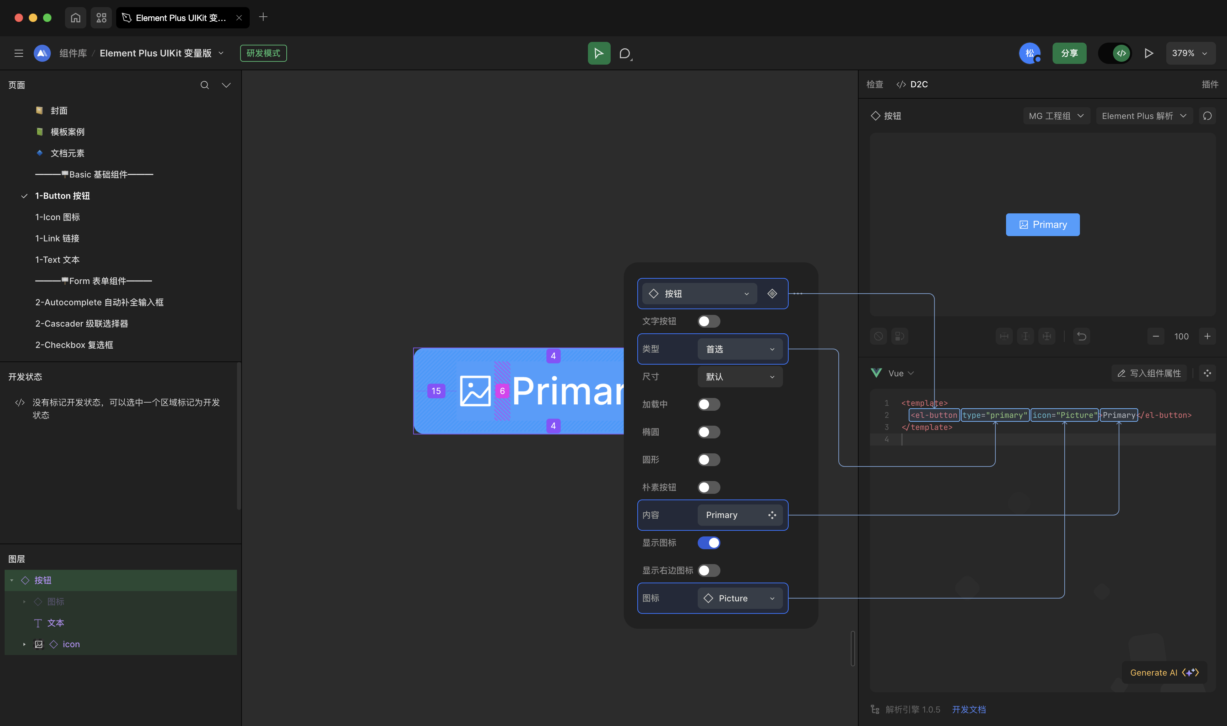Image resolution: width=1227 pixels, height=726 pixels.
Task: Increase preview zoom with plus
Action: pyautogui.click(x=1207, y=336)
